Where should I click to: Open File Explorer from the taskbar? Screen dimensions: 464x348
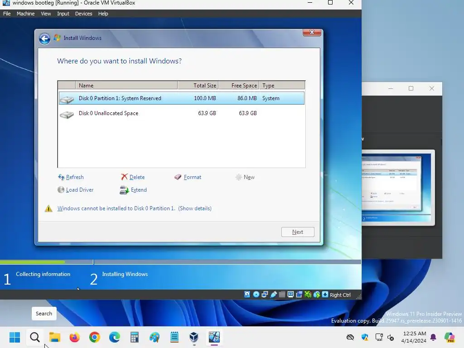(x=55, y=337)
